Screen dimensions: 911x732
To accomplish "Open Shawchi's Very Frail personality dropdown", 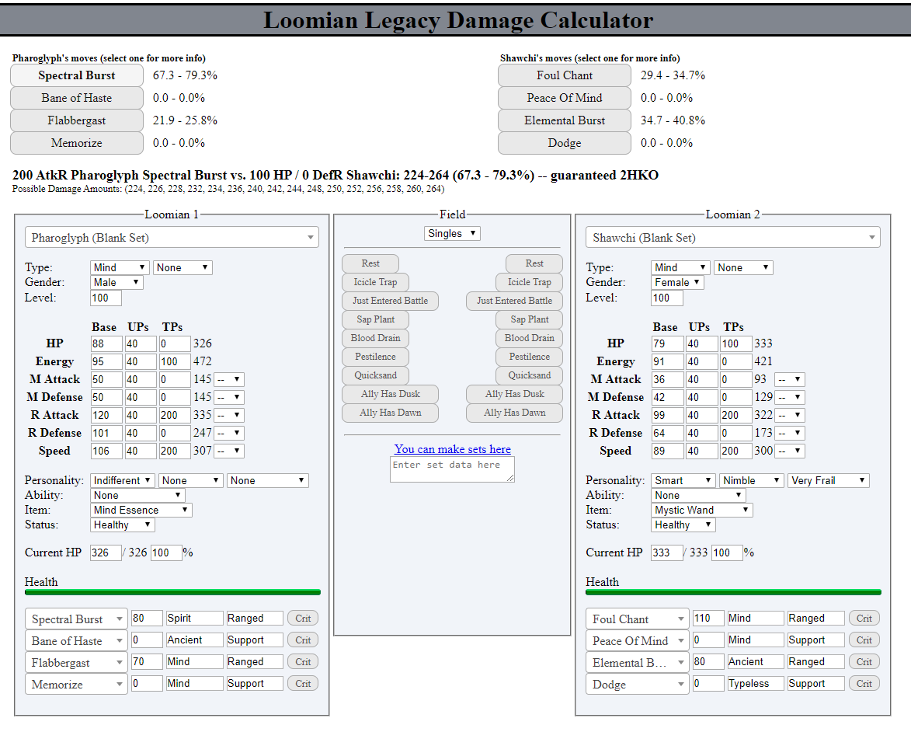I will (829, 480).
